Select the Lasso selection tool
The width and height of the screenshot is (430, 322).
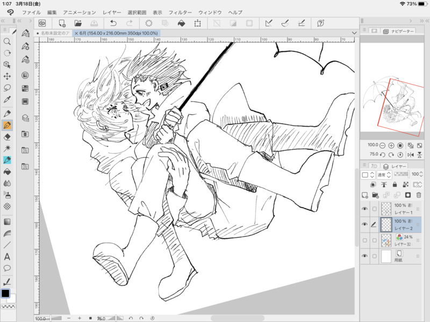coord(7,87)
